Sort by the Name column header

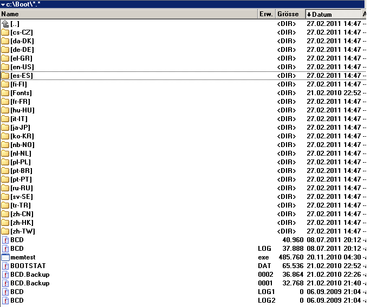(129, 14)
